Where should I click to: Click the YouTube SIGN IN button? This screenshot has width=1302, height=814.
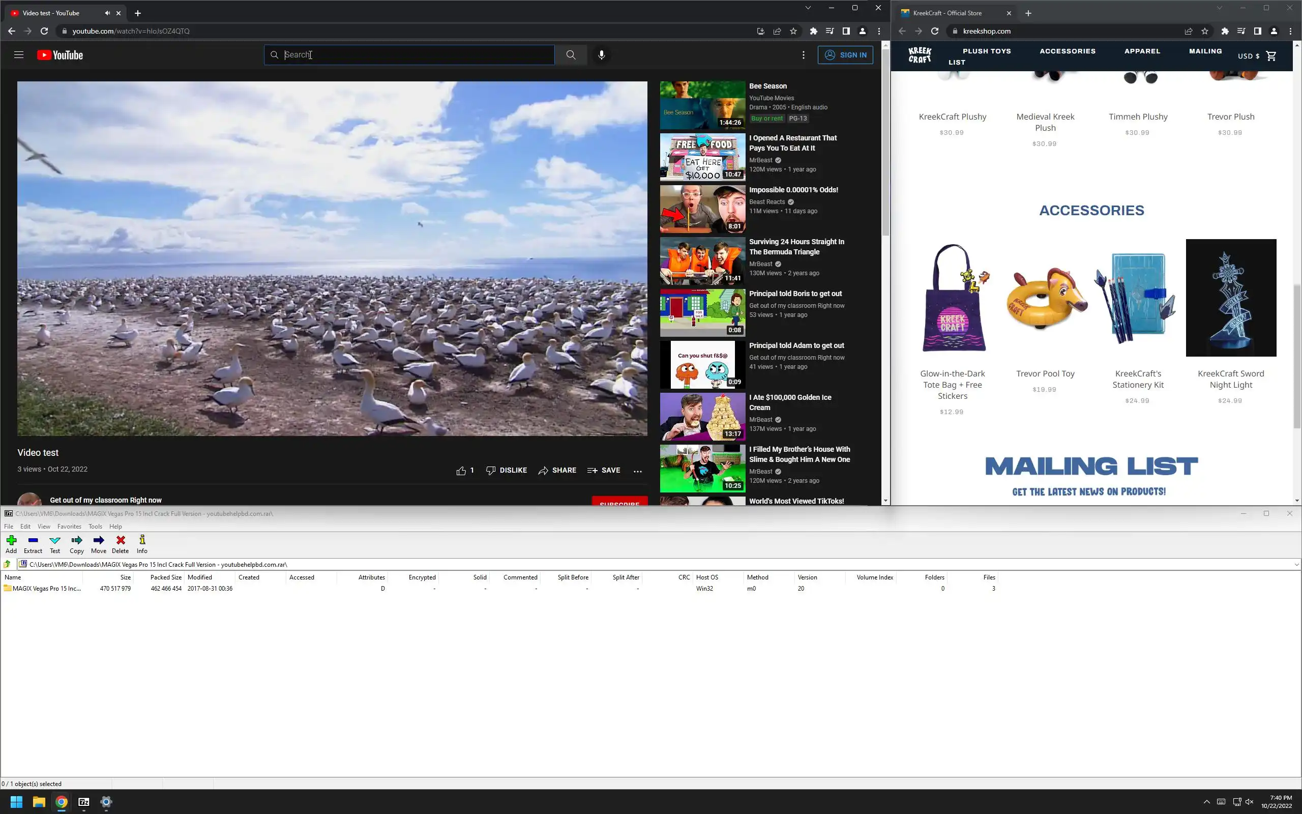[x=845, y=55]
